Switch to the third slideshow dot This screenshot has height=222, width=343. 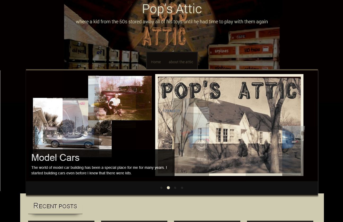(175, 188)
